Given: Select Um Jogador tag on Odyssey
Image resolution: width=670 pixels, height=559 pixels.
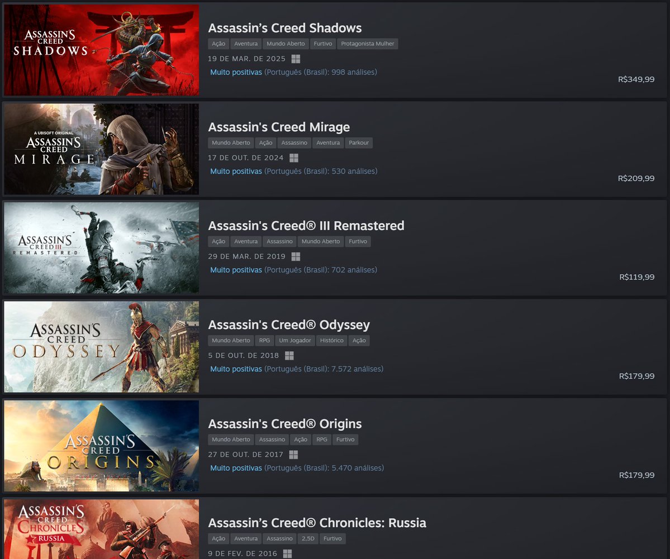Looking at the screenshot, I should pyautogui.click(x=295, y=340).
